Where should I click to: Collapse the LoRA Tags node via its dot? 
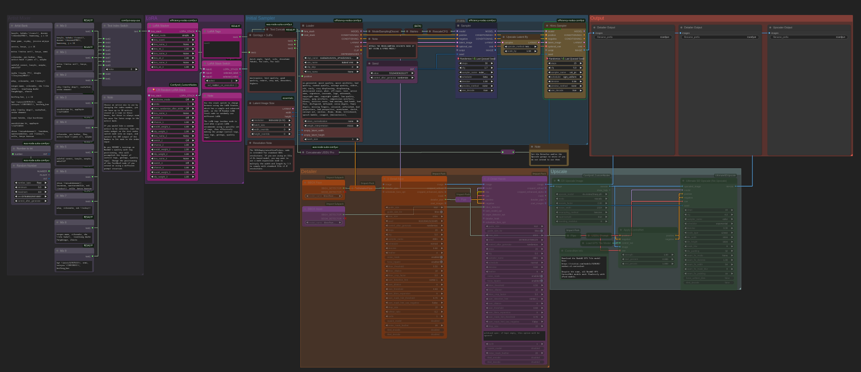(205, 31)
